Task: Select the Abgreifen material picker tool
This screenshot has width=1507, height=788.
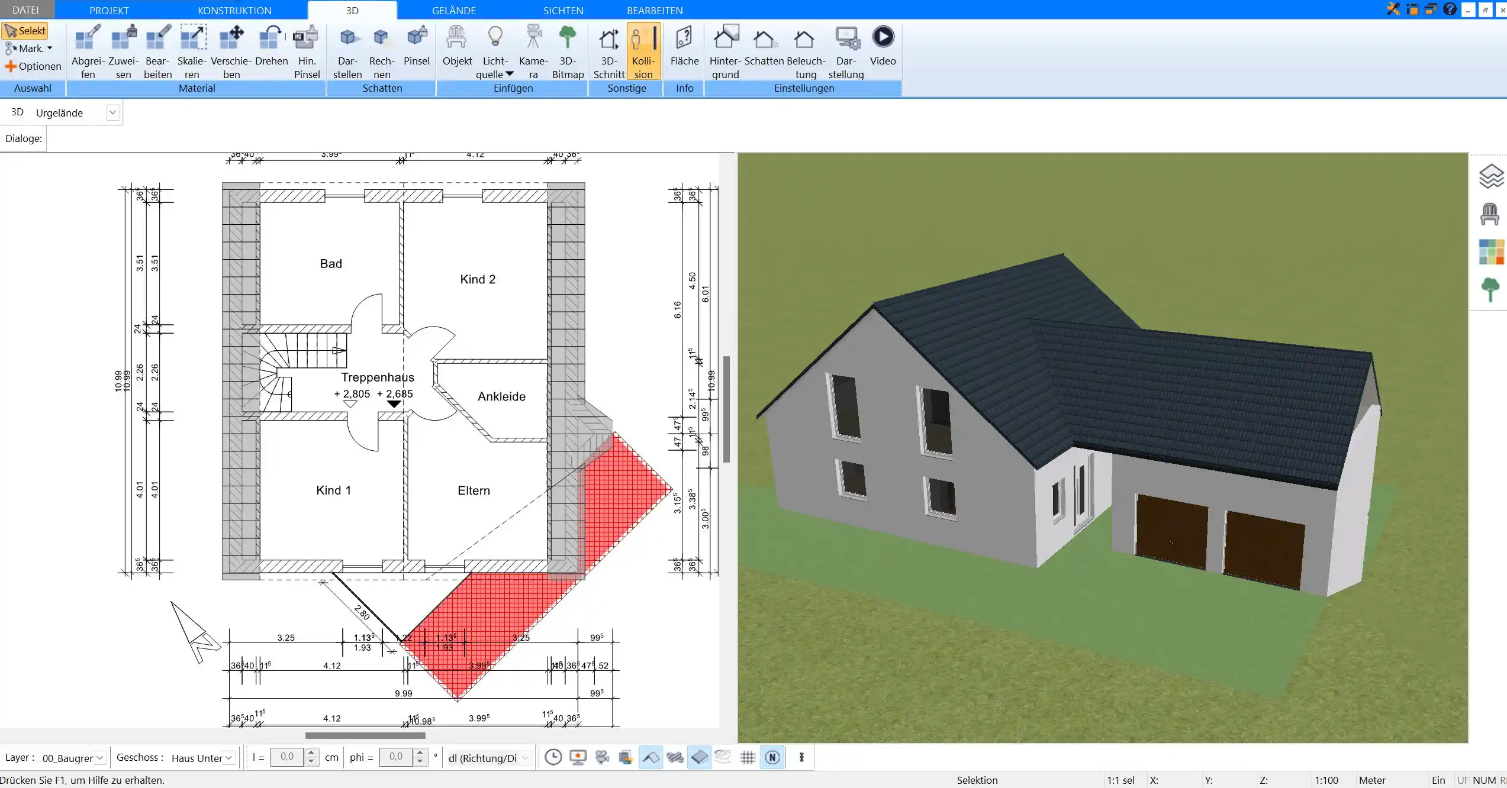Action: (x=88, y=51)
